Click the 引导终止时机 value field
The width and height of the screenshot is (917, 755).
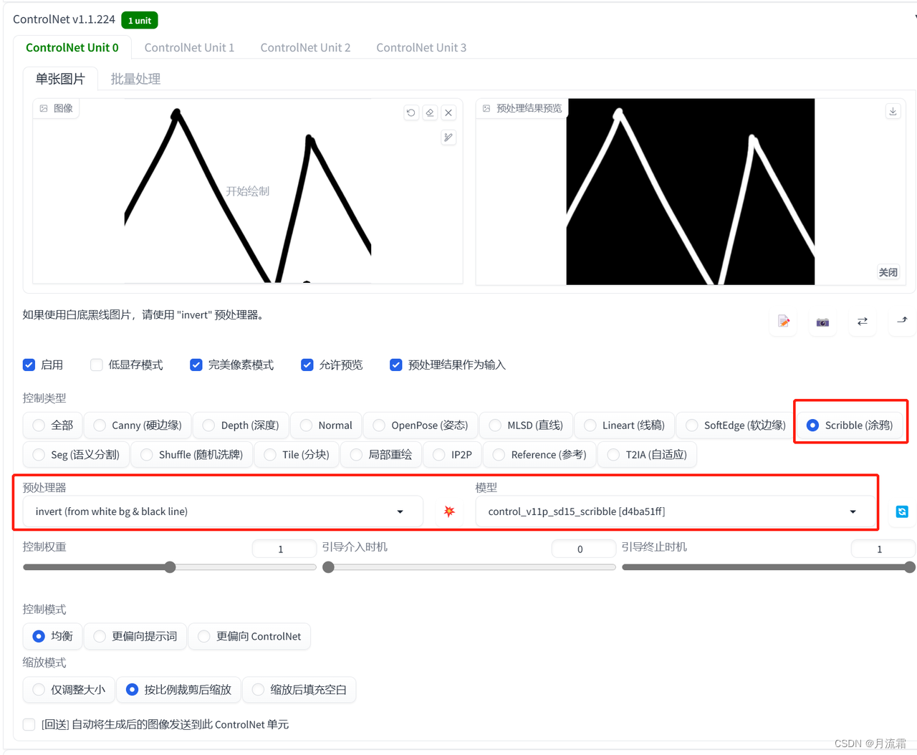[883, 549]
